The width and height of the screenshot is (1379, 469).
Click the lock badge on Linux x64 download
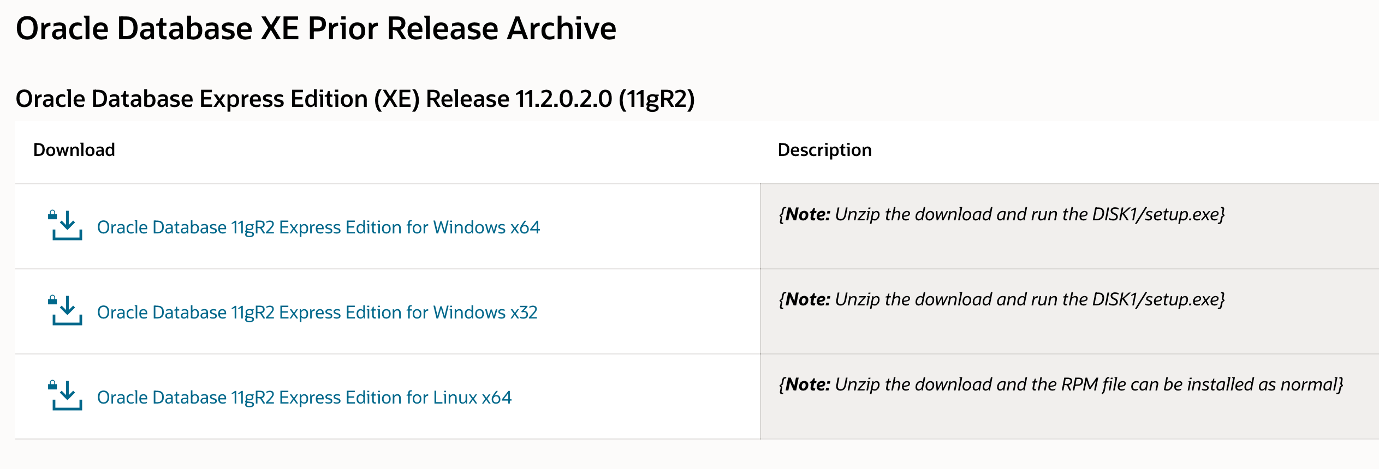52,385
